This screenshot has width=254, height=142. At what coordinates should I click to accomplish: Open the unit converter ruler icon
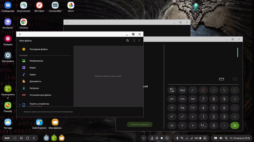pos(221,79)
